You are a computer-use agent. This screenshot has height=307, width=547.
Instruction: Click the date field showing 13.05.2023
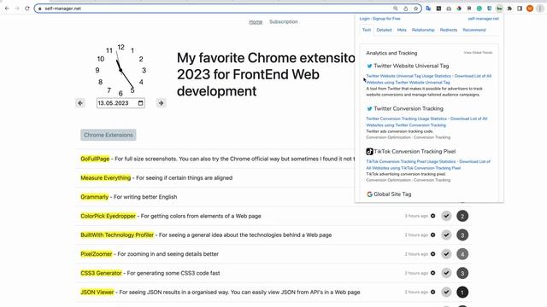[x=121, y=103]
